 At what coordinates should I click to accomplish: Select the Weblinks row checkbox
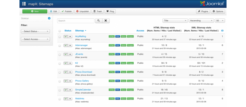(60, 99)
